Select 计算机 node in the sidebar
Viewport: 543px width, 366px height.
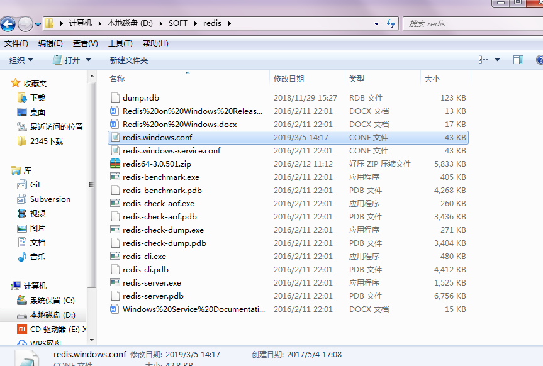click(29, 286)
